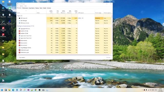Show hidden system tray icons
The image size is (164, 92).
(x=142, y=90)
